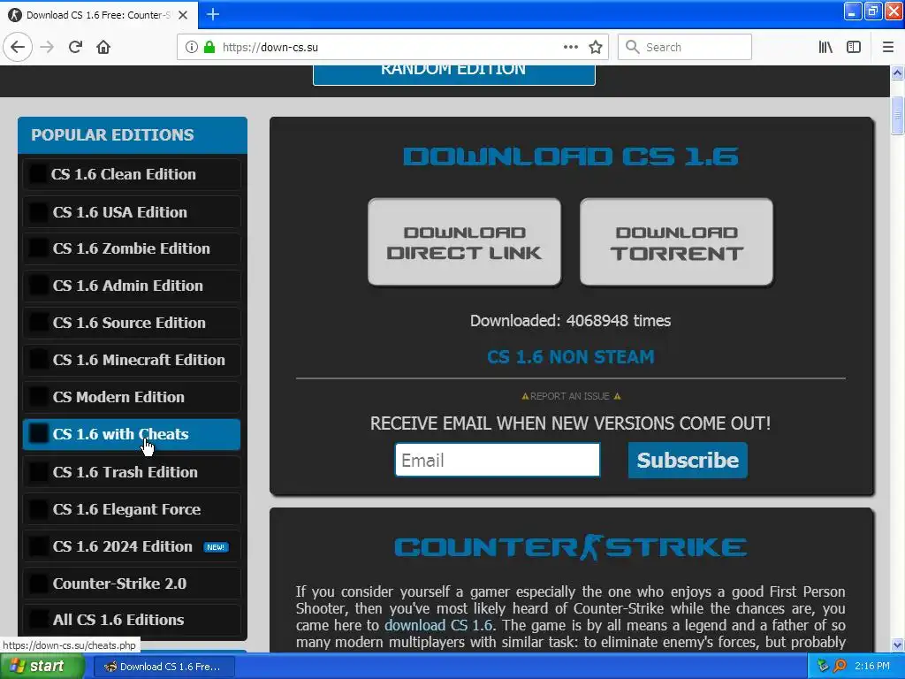Screen dimensions: 905x679
Task: Open CS 1.6 with Cheats
Action: tap(132, 434)
